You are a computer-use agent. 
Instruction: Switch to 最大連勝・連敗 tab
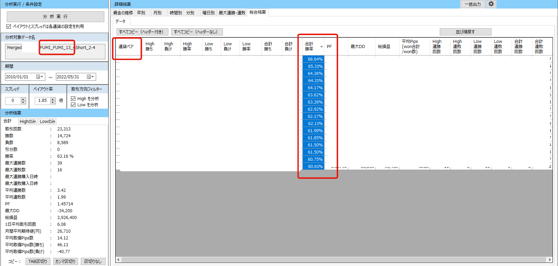pos(232,13)
